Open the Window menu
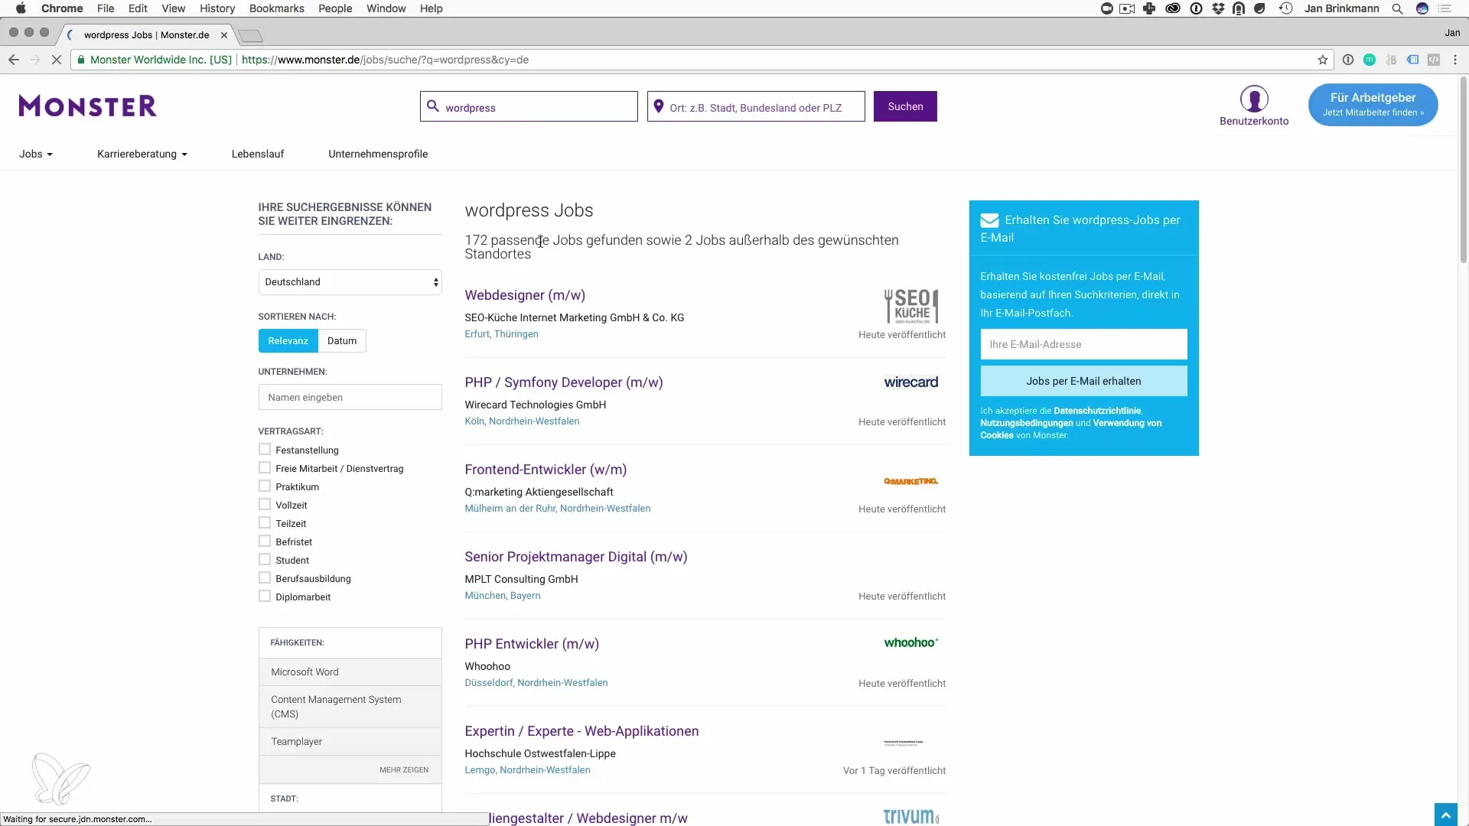1469x826 pixels. 386,8
